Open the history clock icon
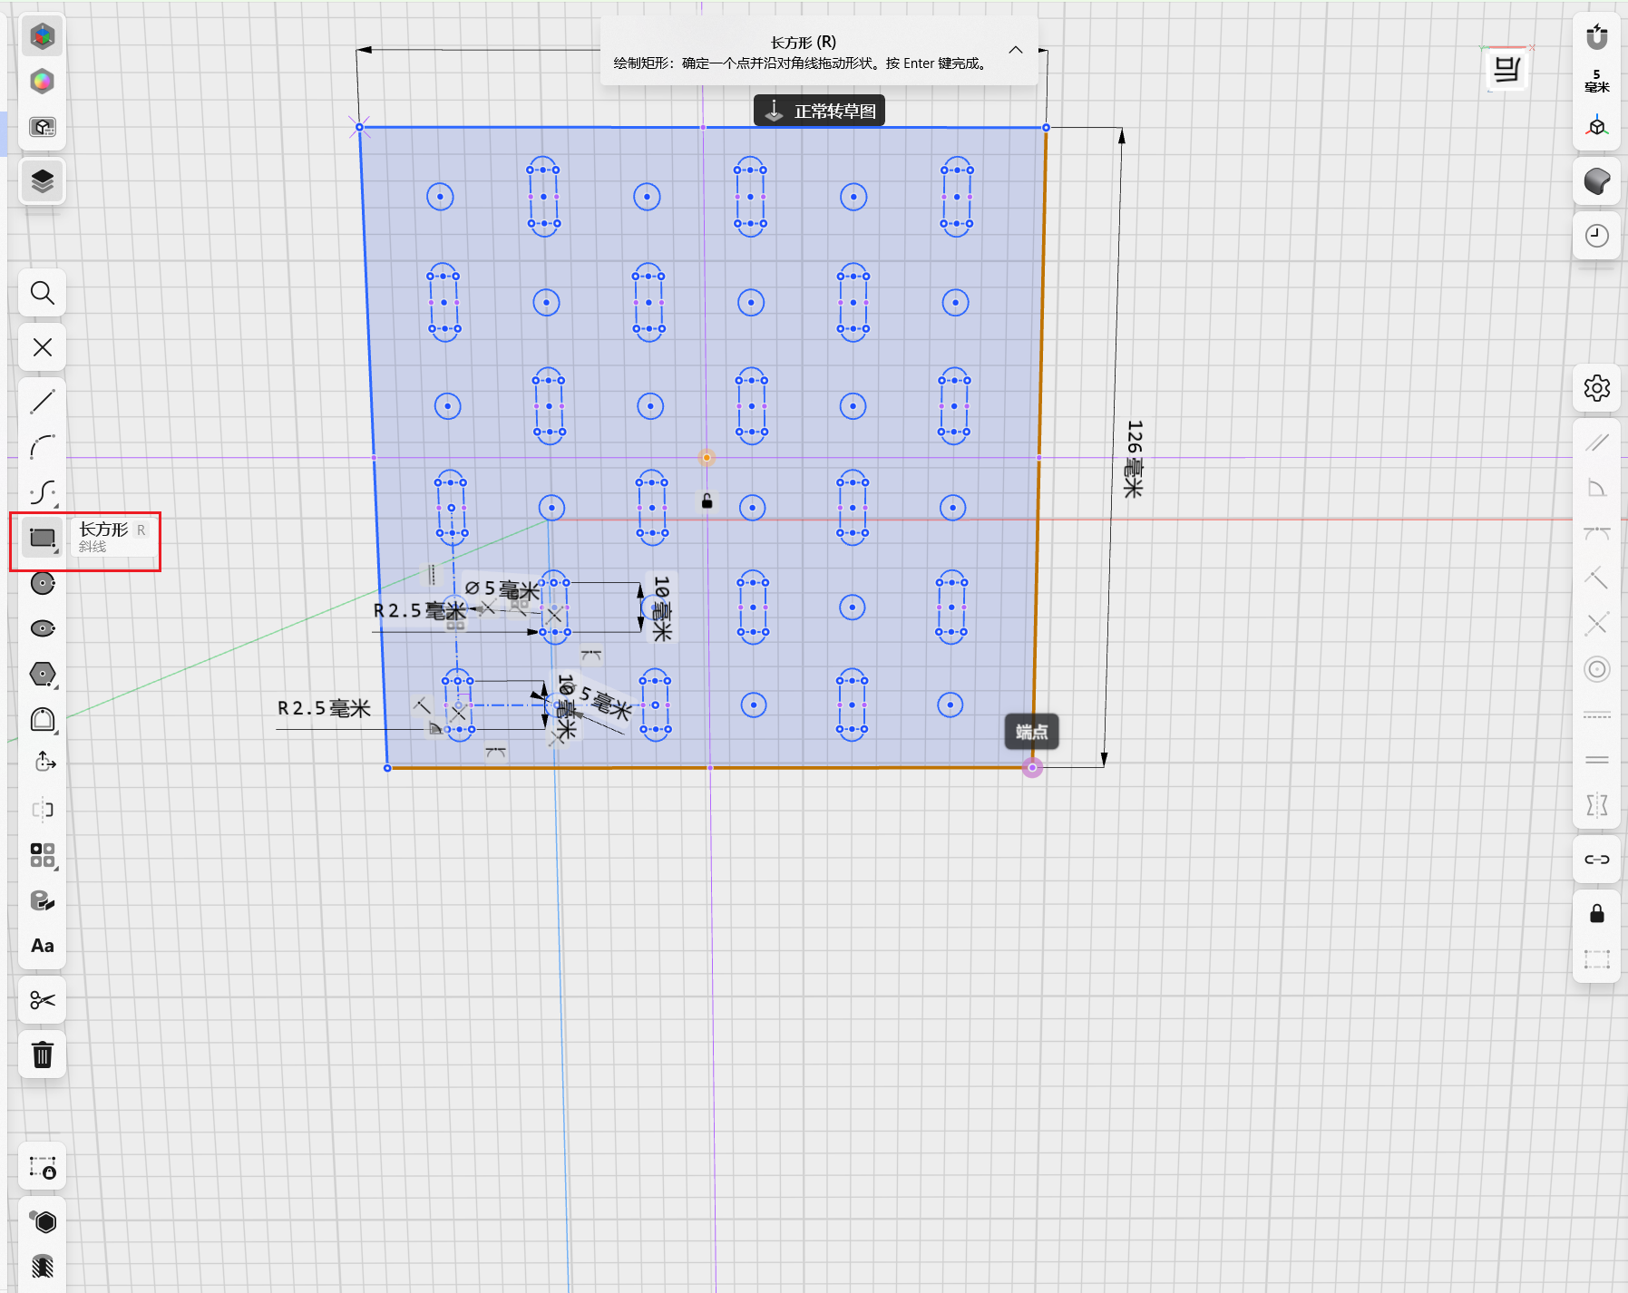Screen dimensions: 1628x1293 [x=1597, y=236]
